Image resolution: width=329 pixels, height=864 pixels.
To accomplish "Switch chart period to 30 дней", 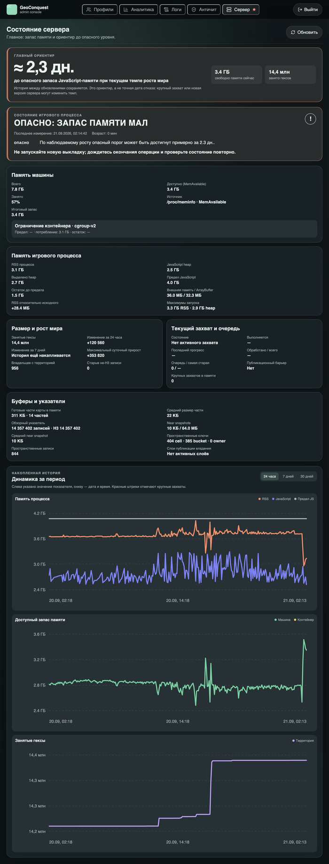I will pyautogui.click(x=306, y=476).
